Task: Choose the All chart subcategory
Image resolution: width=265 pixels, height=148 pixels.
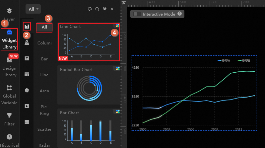Action: tap(44, 27)
